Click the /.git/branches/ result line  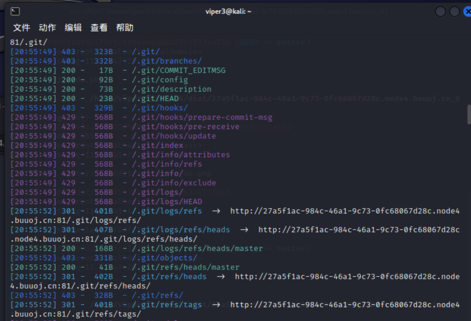point(106,61)
